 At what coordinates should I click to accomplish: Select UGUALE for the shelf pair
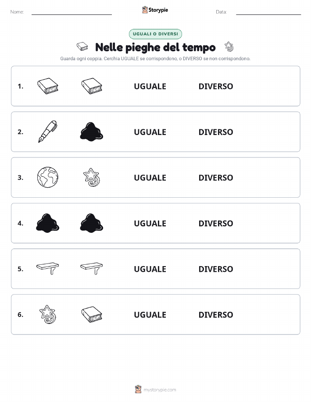(x=150, y=269)
